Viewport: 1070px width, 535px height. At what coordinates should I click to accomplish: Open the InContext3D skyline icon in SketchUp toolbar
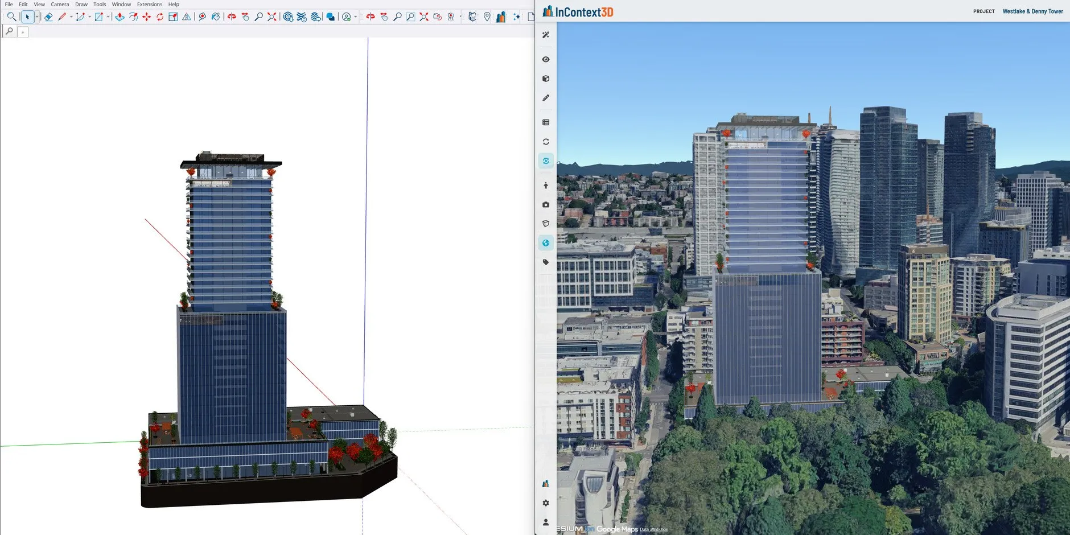coord(501,17)
